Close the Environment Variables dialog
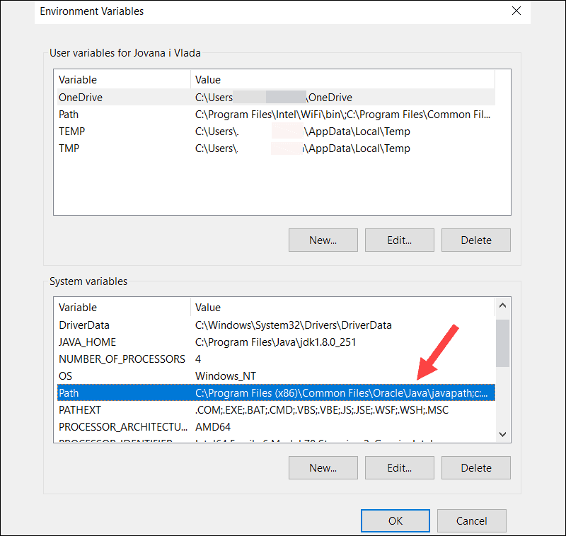Viewport: 566px width, 536px height. (516, 11)
